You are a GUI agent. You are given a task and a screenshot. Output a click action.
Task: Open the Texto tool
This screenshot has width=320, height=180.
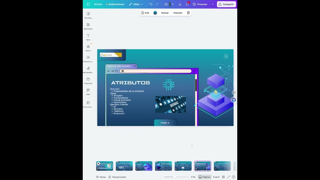pos(88,37)
